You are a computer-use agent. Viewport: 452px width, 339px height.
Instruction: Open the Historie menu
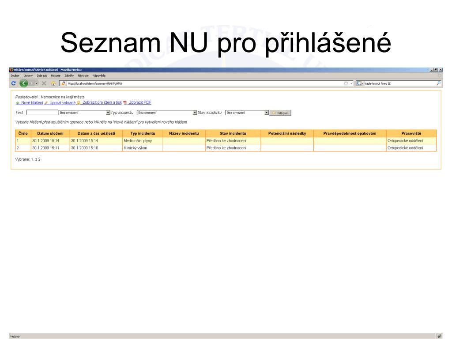[x=56, y=75]
